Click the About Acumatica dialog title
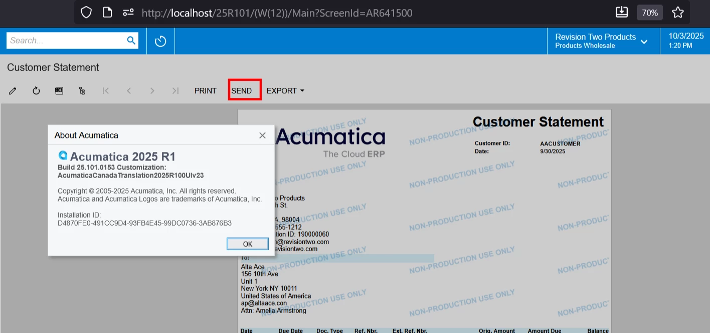 coord(86,135)
